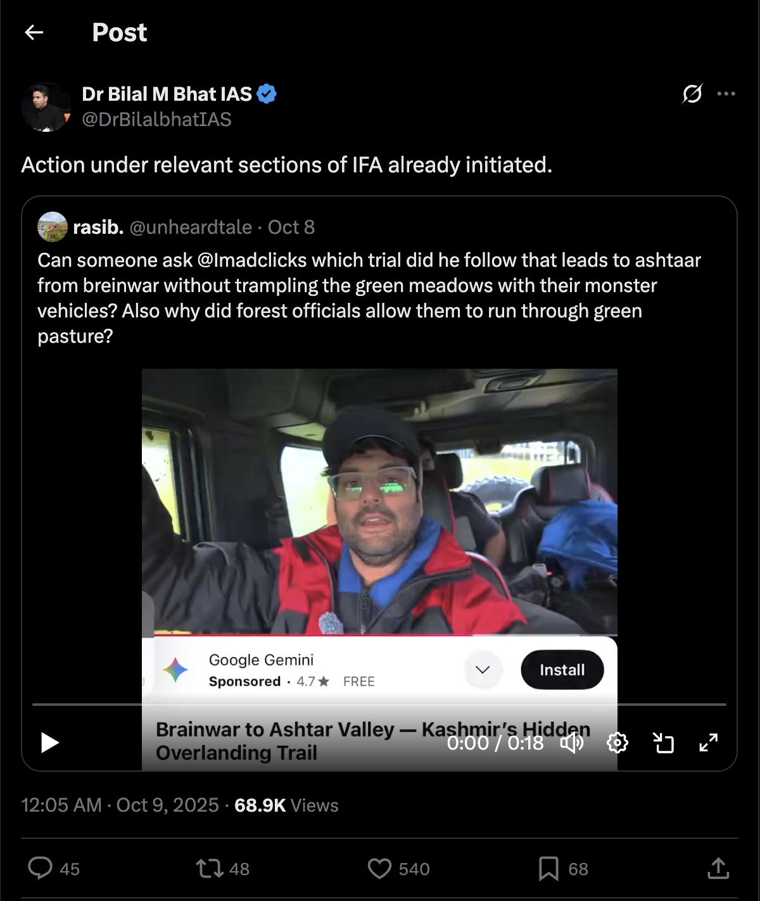Reply to the post
760x901 pixels.
point(41,868)
